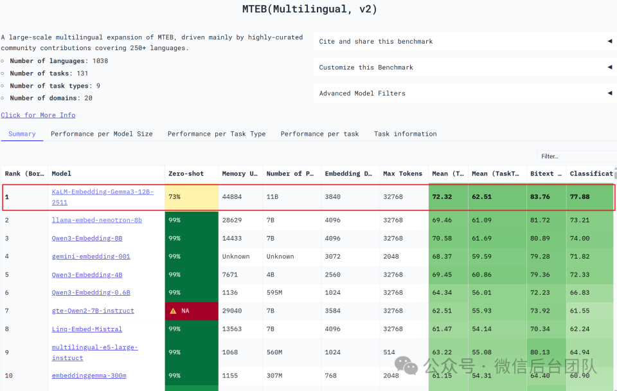Click the MTEB(Multilingual, v2) title

(309, 9)
